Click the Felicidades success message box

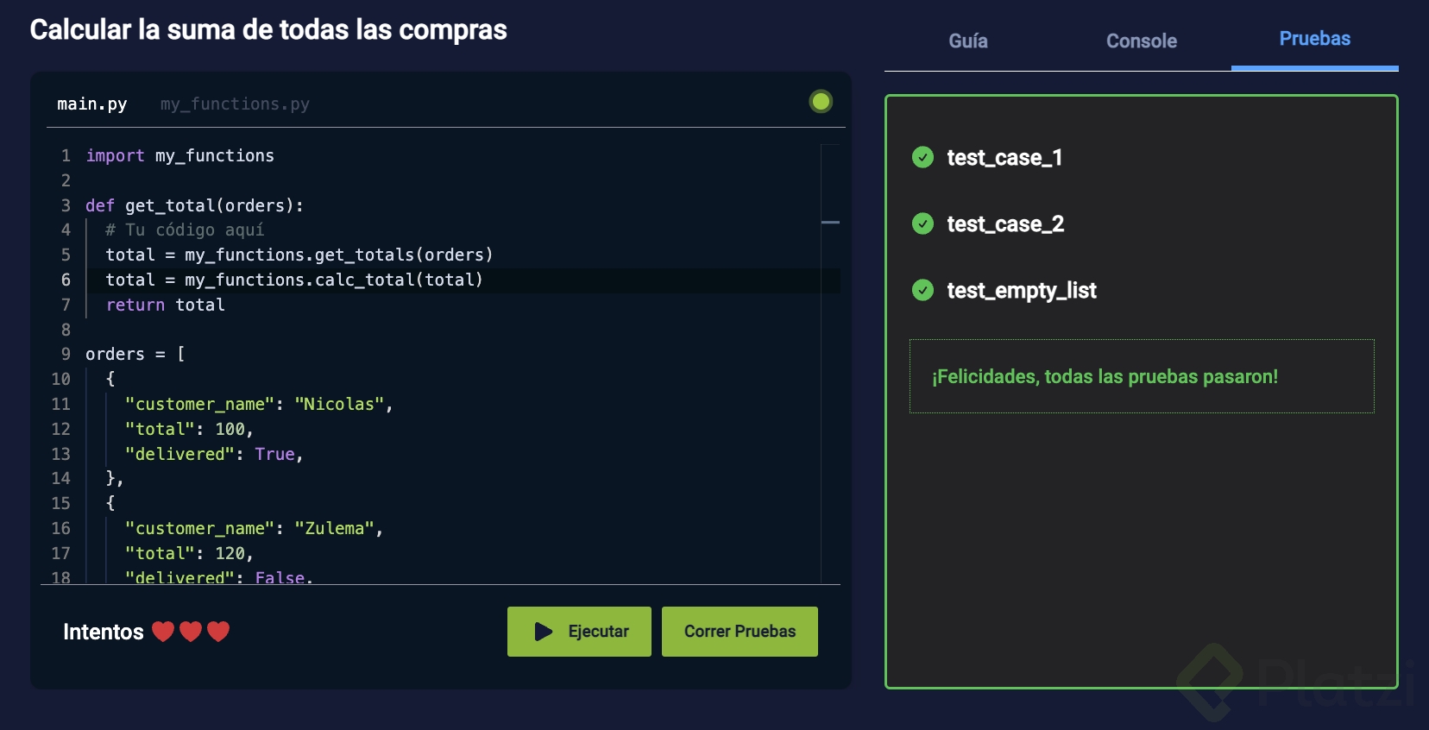pyautogui.click(x=1141, y=376)
